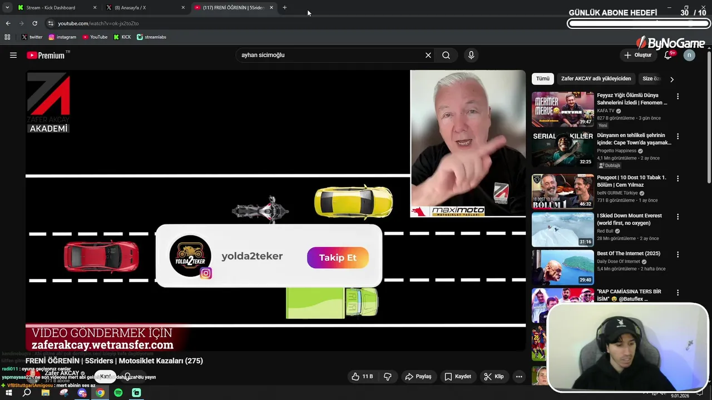Open more actions for the video

tap(519, 376)
